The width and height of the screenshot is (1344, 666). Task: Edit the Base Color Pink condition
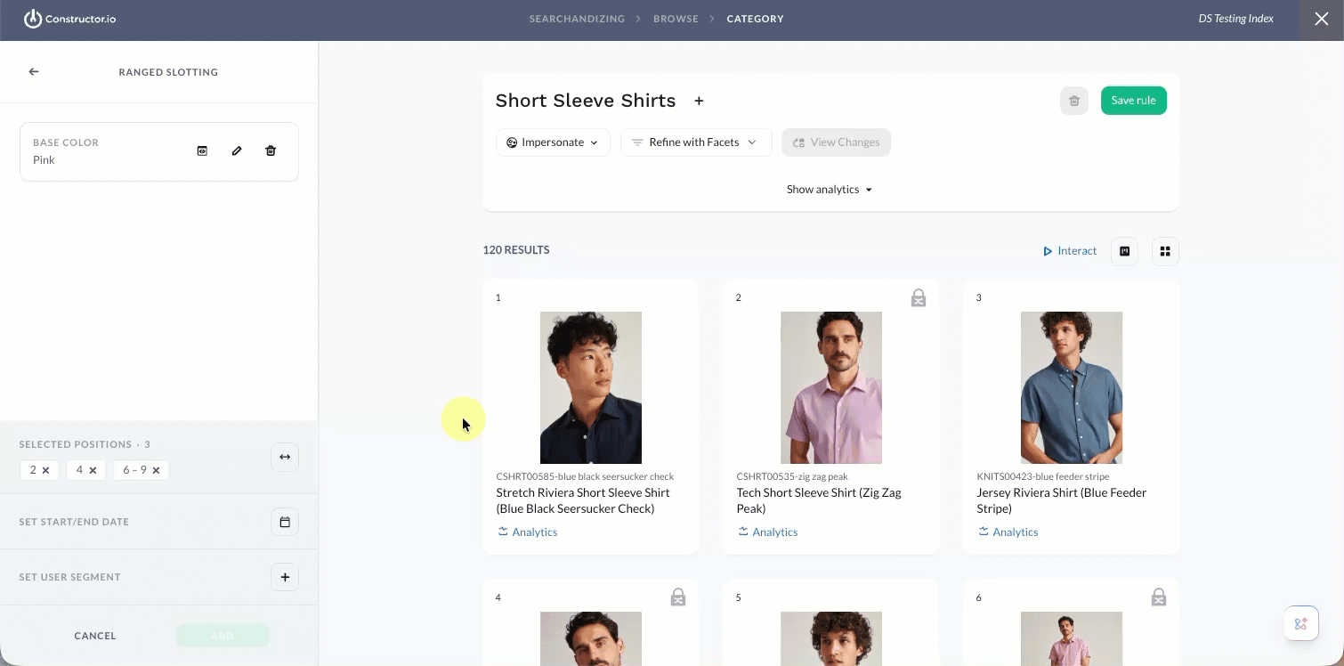[x=237, y=151]
